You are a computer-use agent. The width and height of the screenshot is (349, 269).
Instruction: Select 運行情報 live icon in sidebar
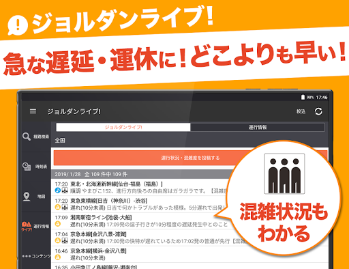[27, 227]
